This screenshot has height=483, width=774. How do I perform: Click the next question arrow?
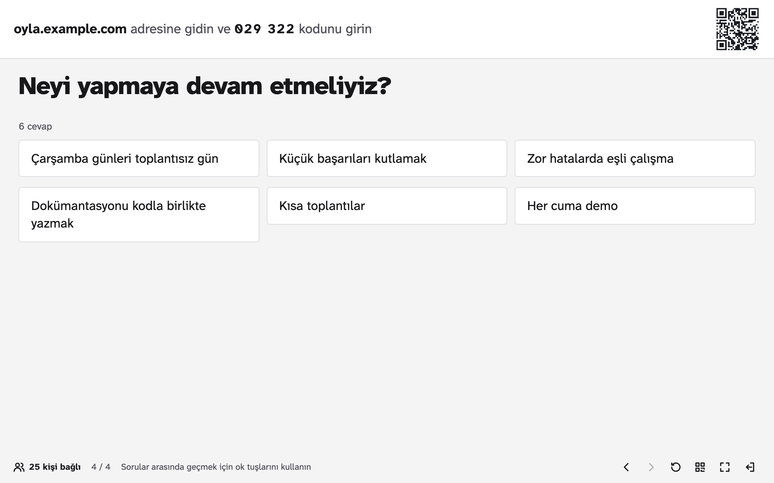point(651,467)
